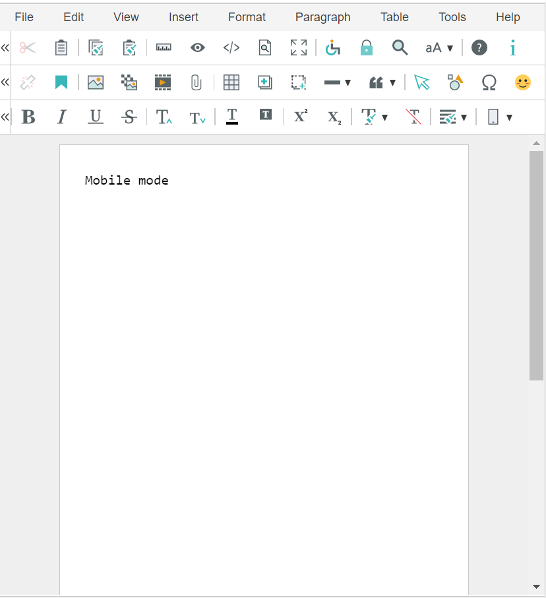
Task: Click the accessibility checker wheelchair icon
Action: pyautogui.click(x=333, y=47)
